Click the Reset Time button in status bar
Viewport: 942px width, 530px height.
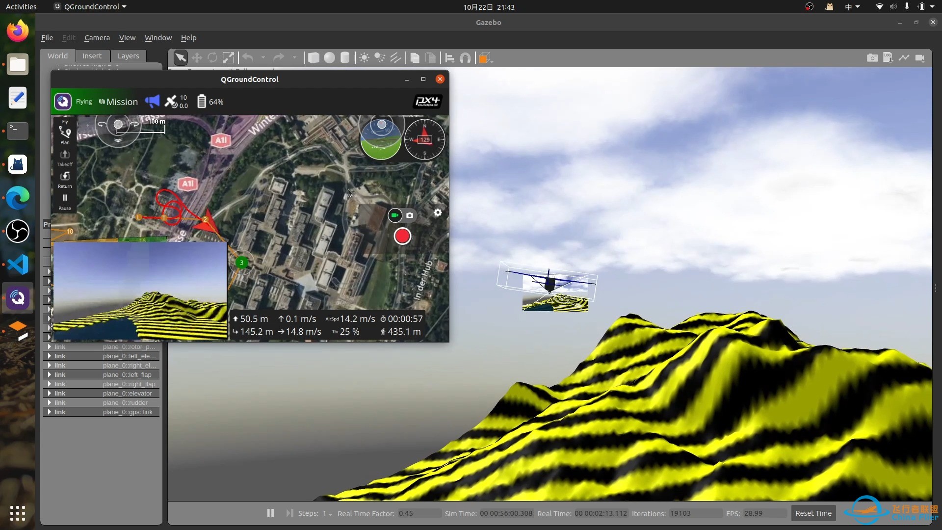pos(813,512)
